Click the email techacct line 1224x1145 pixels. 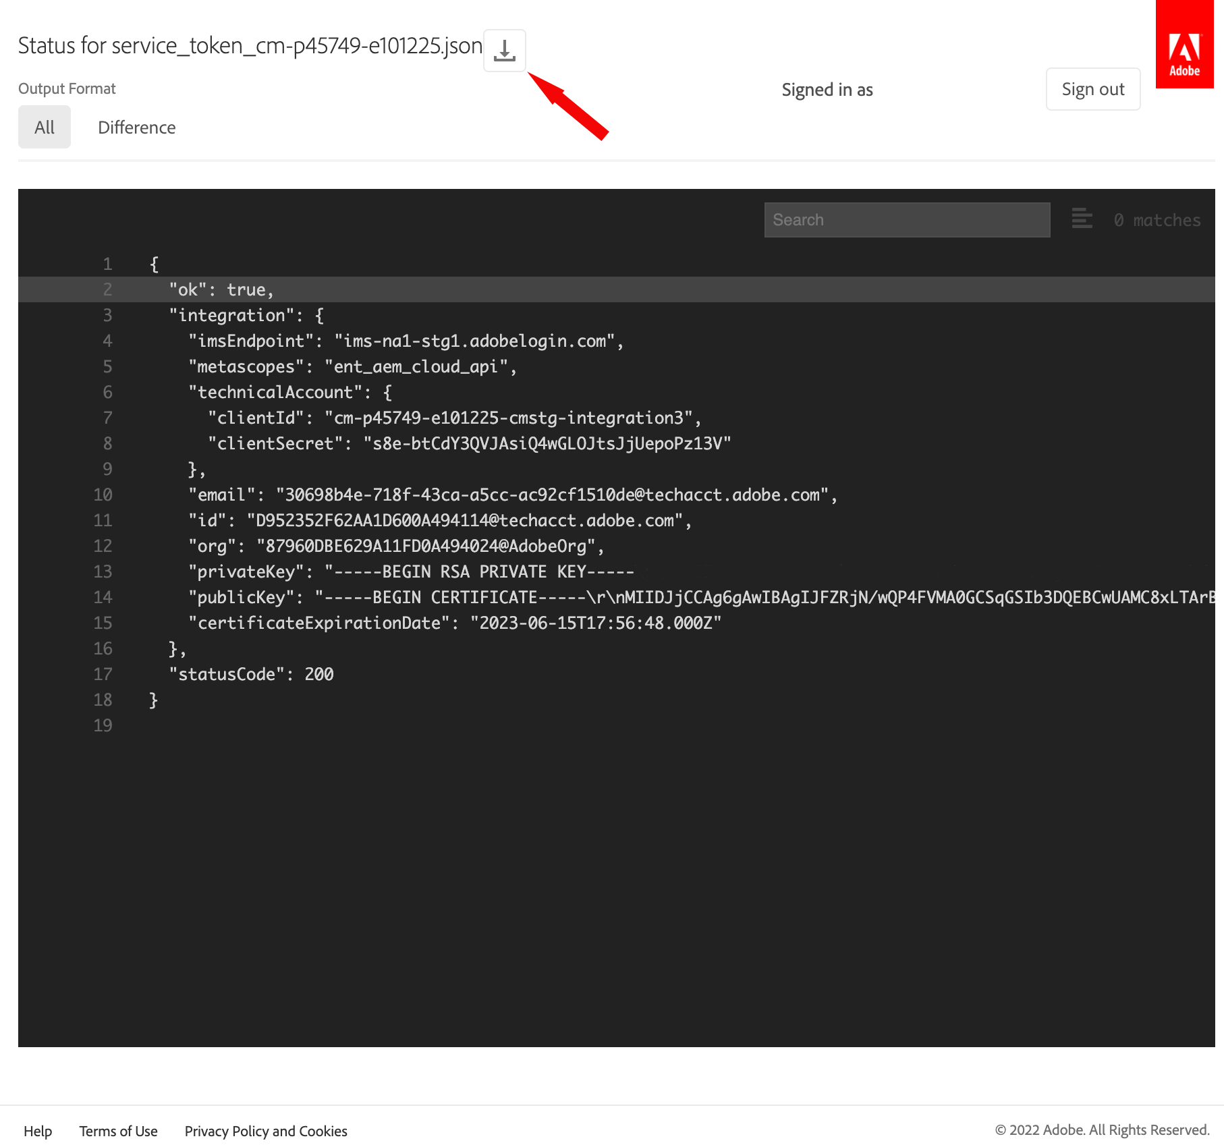513,495
